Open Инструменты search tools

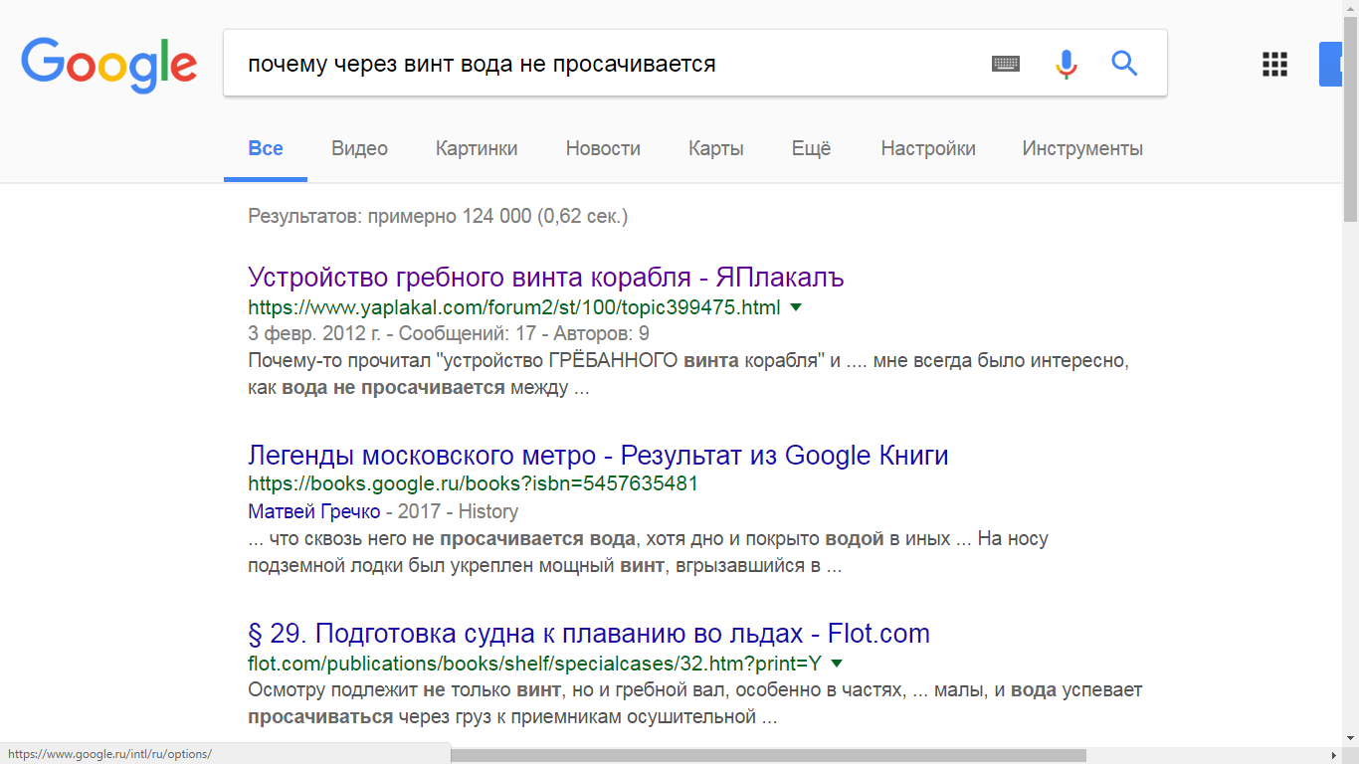point(1082,148)
